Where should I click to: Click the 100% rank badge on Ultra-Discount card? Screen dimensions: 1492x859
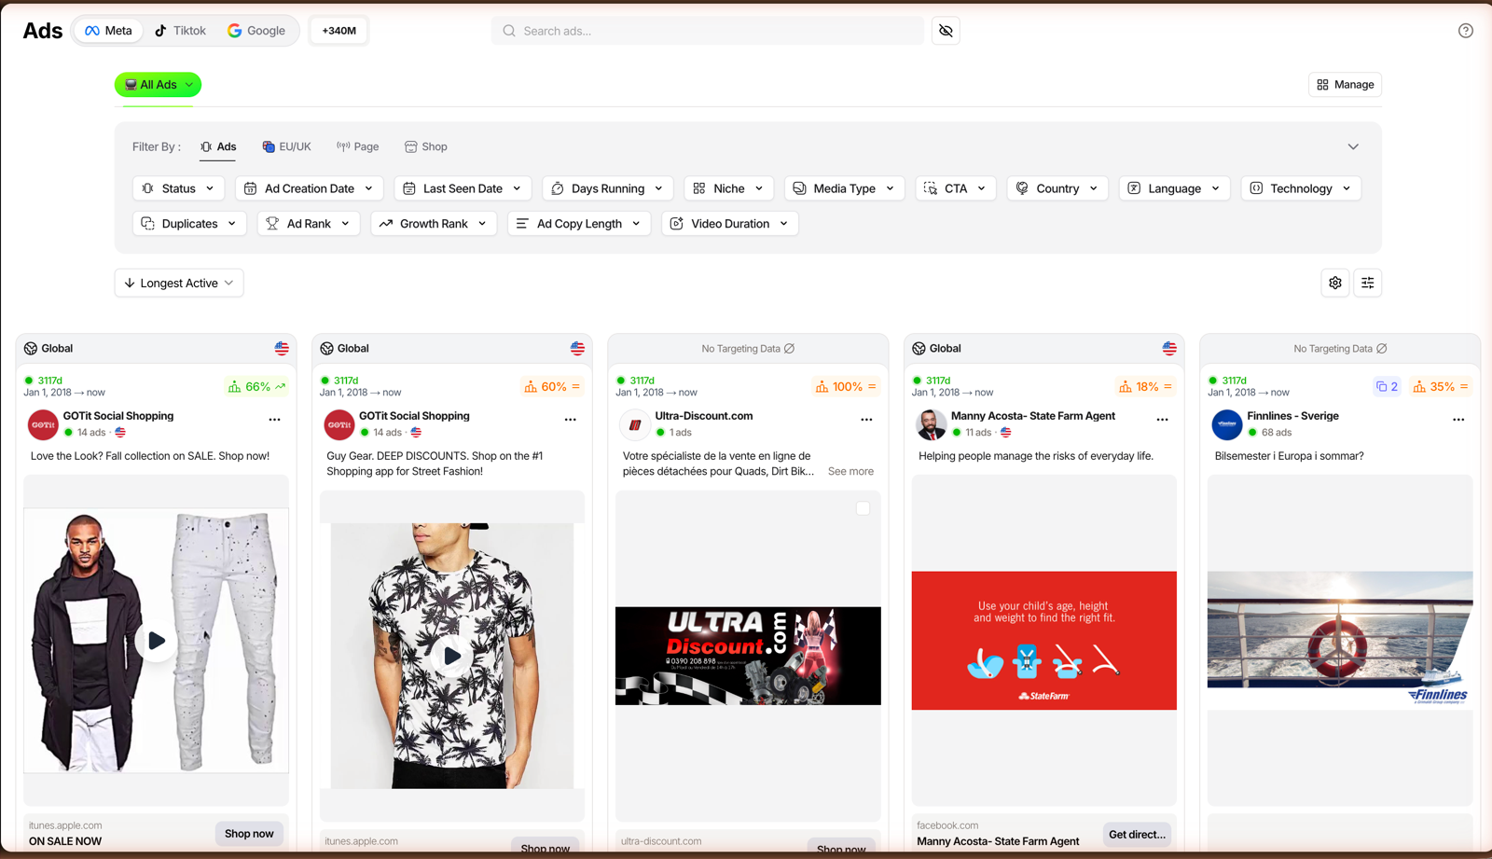[847, 386]
